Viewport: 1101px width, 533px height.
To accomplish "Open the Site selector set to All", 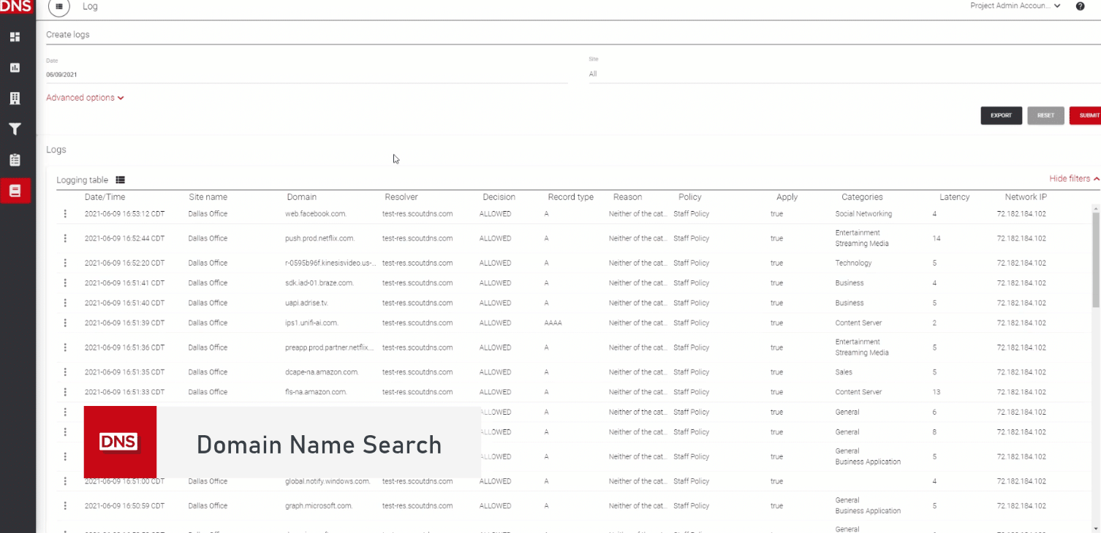I will (x=844, y=74).
